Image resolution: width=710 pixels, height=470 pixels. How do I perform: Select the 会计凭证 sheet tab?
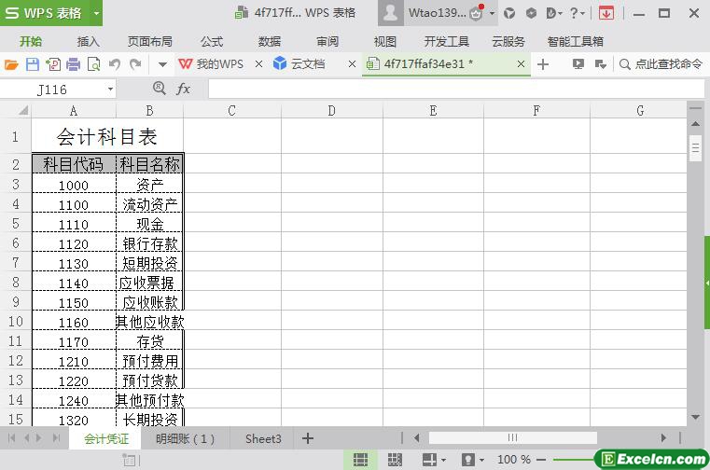tap(106, 438)
